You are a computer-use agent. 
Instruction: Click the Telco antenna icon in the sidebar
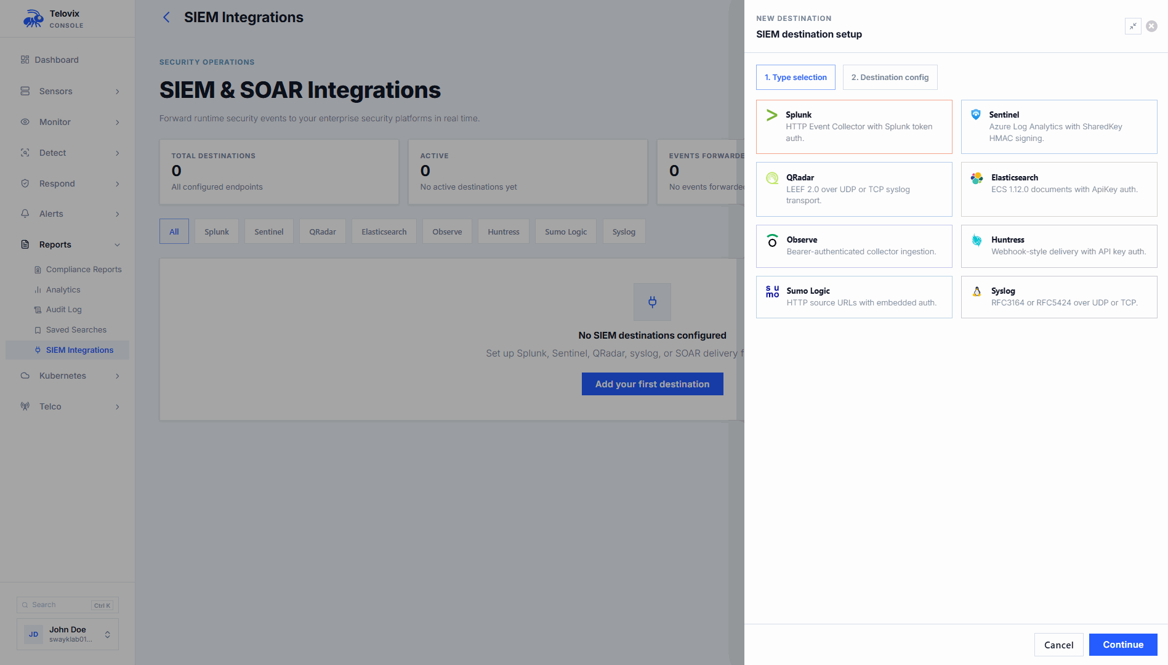click(x=25, y=406)
